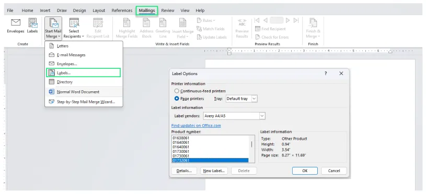Screen dimensions: 426x195
Task: Select highlighted product number 01732061
Action: pos(210,161)
